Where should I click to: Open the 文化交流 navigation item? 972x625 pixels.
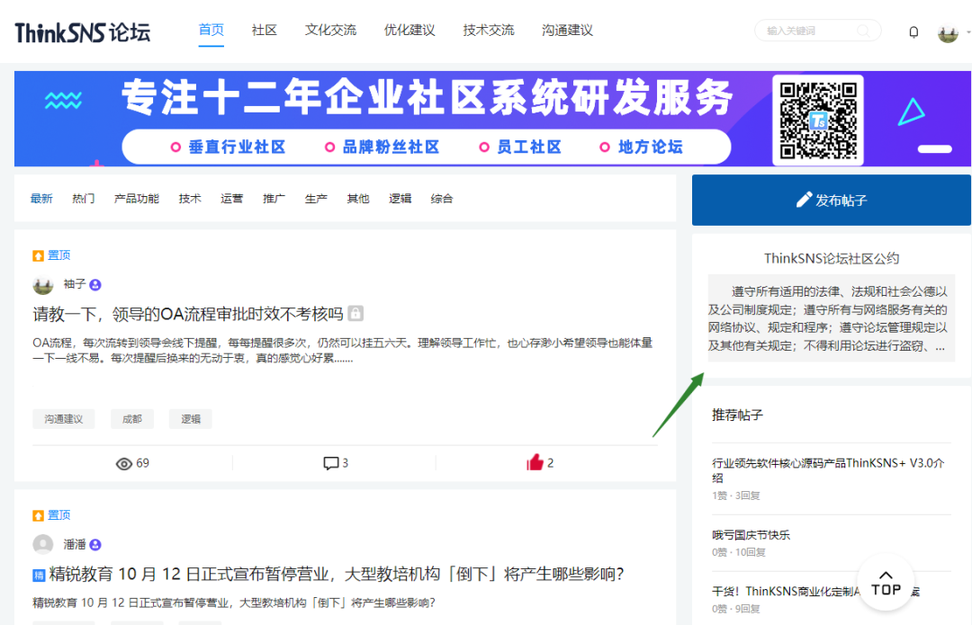[x=330, y=30]
